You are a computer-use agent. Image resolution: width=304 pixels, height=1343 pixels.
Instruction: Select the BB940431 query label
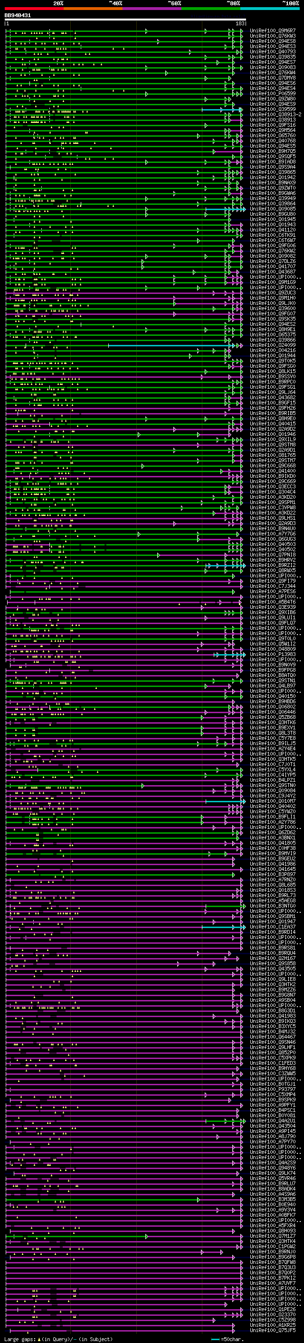tap(18, 16)
